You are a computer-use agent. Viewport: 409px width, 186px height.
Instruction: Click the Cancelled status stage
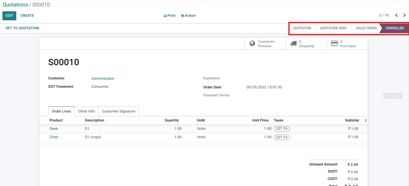click(395, 28)
